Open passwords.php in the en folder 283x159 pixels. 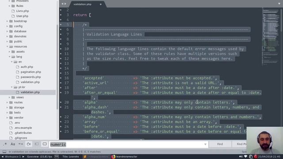pyautogui.click(x=31, y=77)
